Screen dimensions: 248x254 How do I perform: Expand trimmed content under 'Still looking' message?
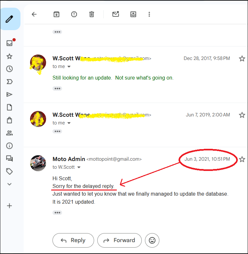point(57,89)
